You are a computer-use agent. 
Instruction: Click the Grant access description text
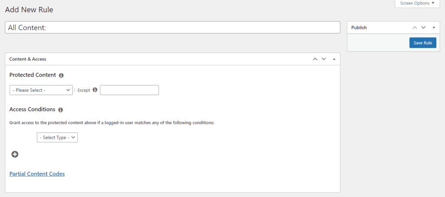click(112, 123)
